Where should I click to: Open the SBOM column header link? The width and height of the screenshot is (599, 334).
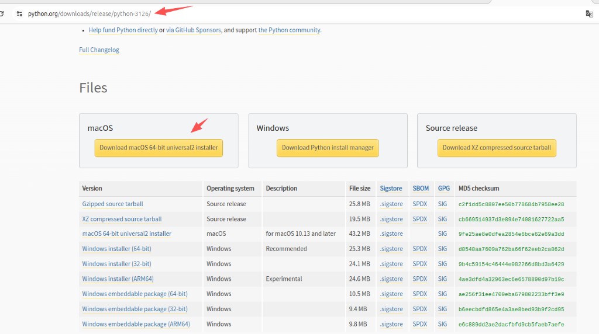coord(421,189)
